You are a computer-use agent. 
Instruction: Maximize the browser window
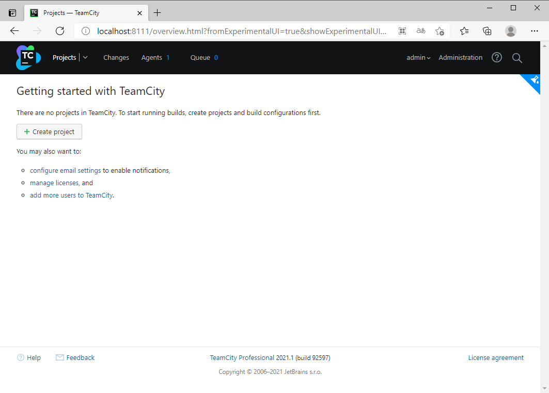513,8
